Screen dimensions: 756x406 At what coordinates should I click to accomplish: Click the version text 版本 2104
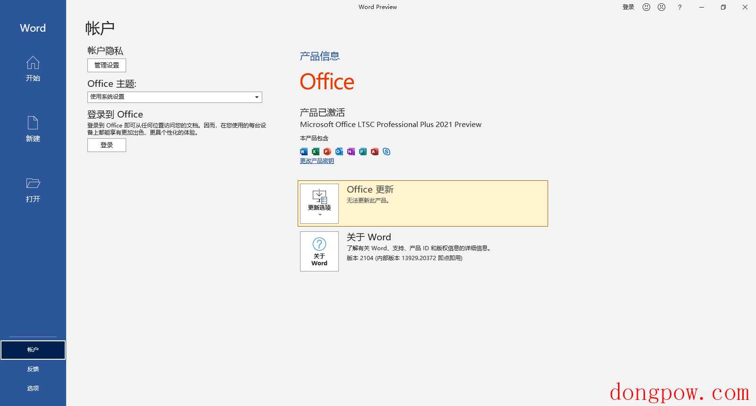[404, 258]
